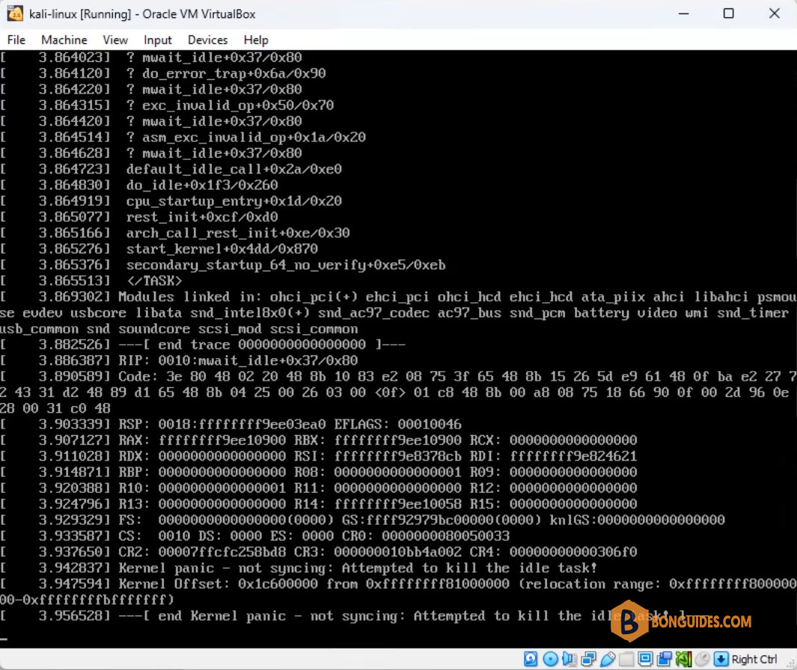Click the audio speaker status icon
The height and width of the screenshot is (670, 797).
(569, 660)
